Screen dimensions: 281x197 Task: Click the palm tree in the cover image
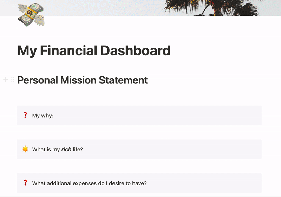211,7
